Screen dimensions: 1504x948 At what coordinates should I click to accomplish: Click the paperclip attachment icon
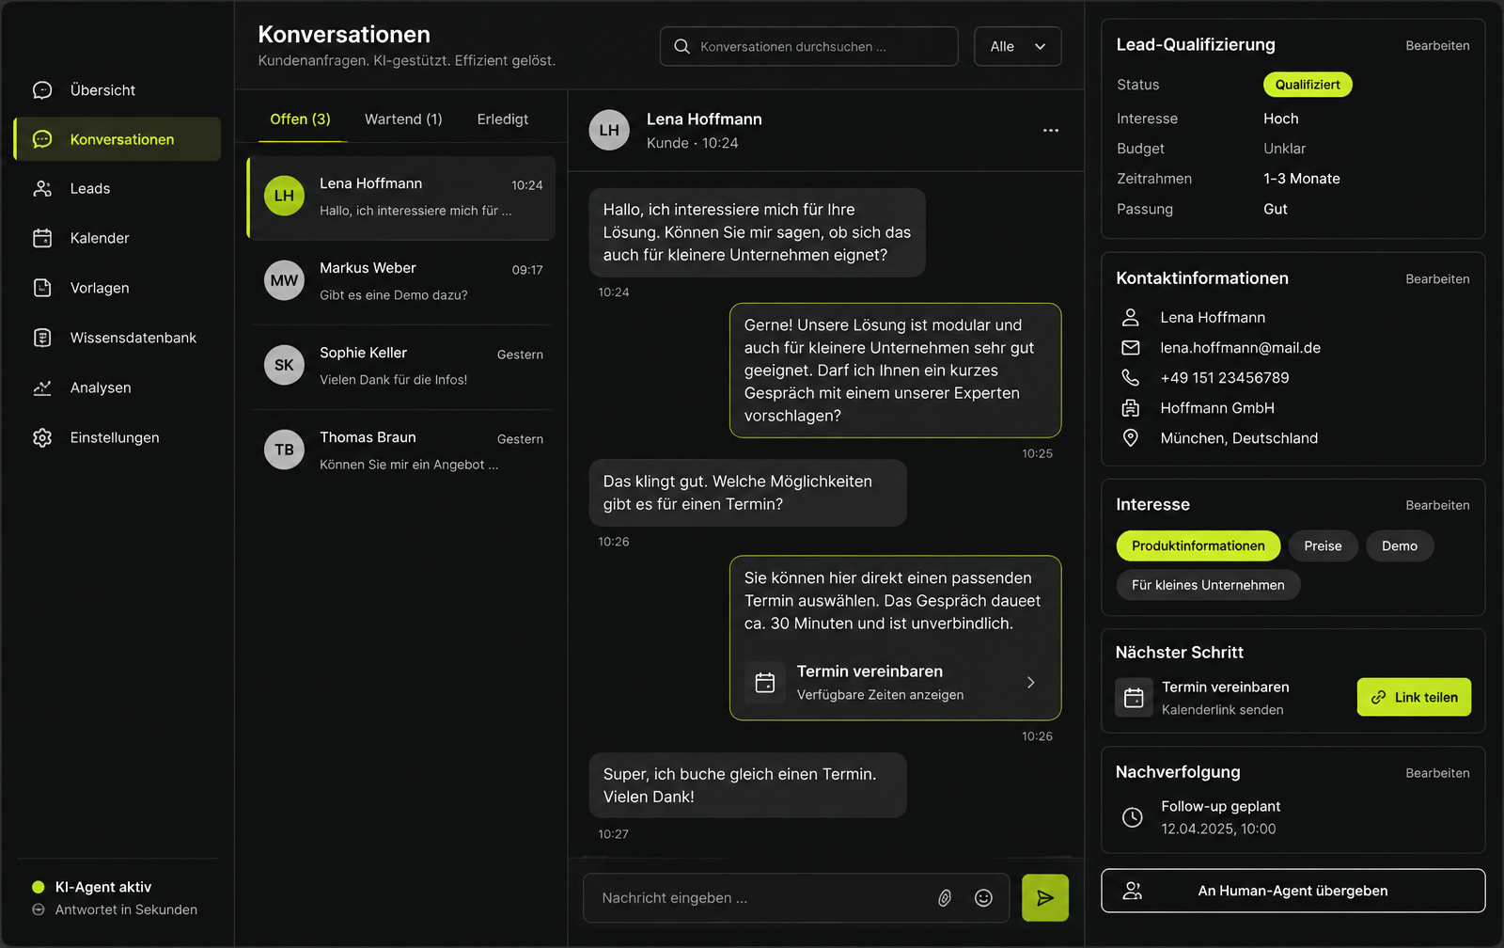point(945,898)
